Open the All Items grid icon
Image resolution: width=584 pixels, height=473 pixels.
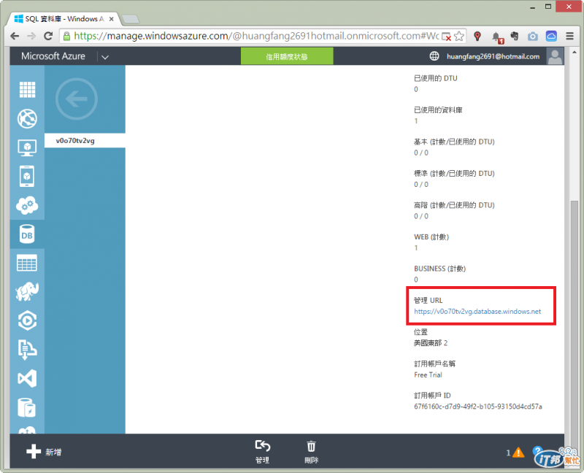tap(27, 90)
